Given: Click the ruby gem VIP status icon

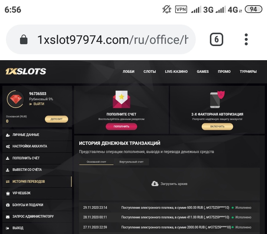Looking at the screenshot, I should point(16,99).
